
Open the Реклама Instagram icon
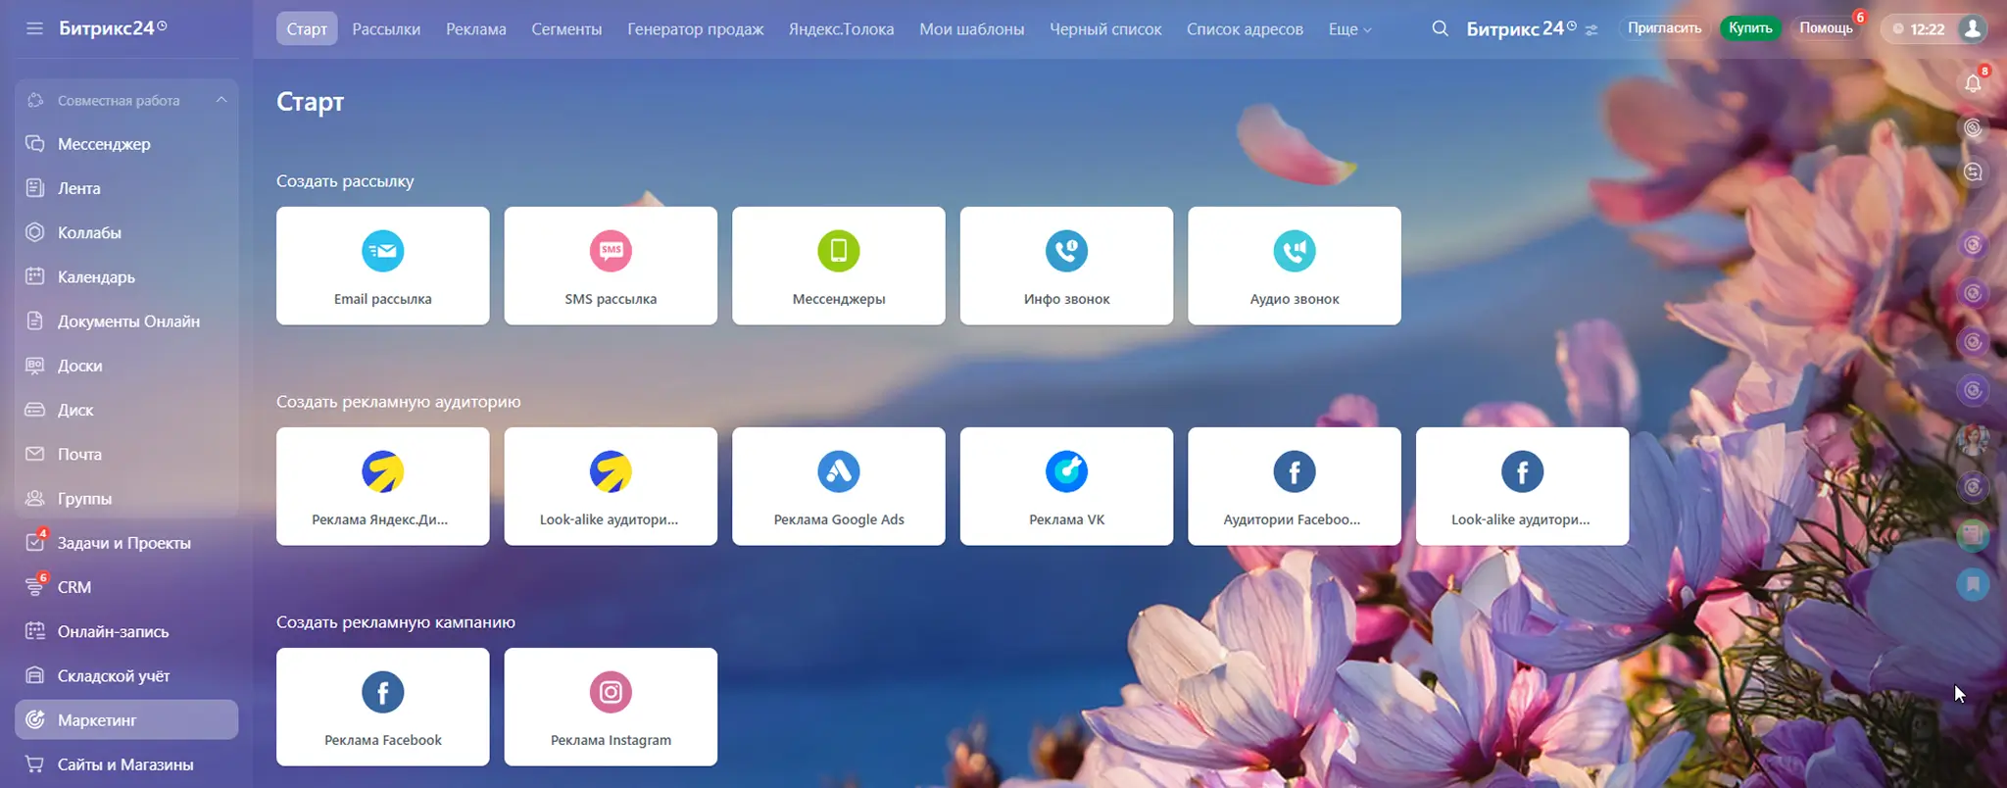pos(611,692)
